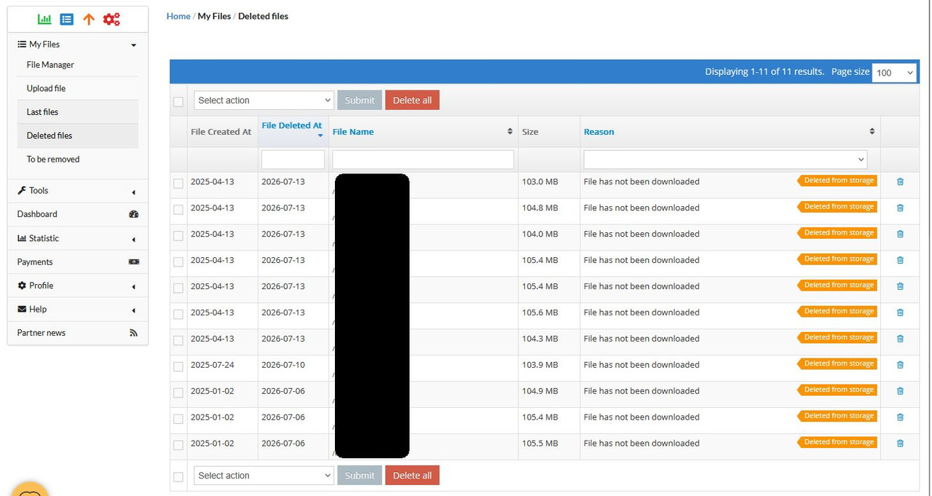The width and height of the screenshot is (932, 496).
Task: Click the File Deleted At sort indicator arrow
Action: 320,135
